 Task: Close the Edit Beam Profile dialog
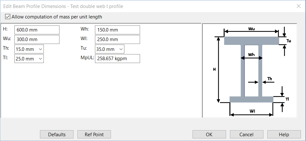pyautogui.click(x=299, y=6)
